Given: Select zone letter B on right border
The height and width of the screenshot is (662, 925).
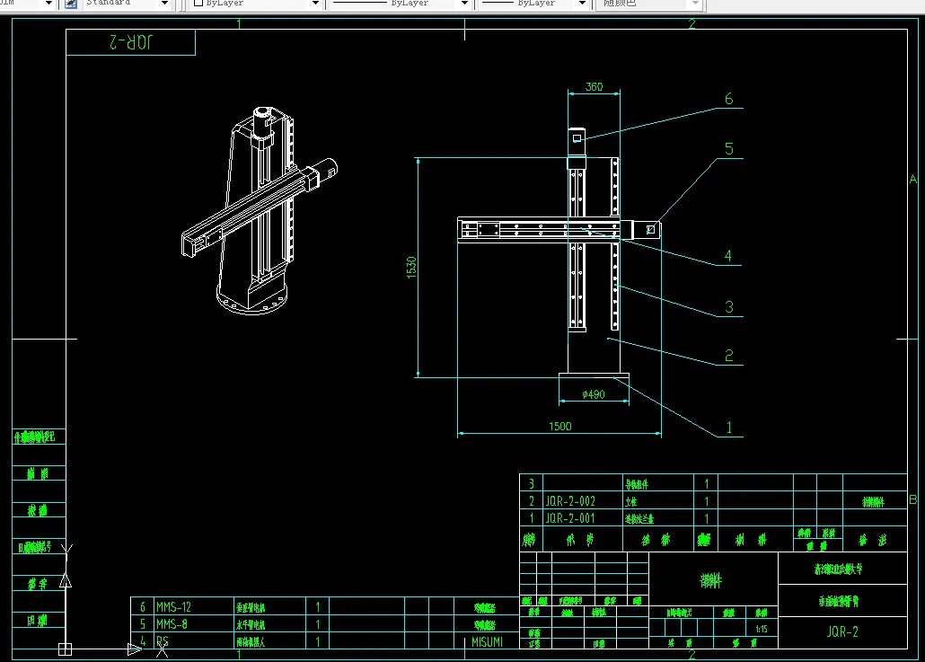Looking at the screenshot, I should (x=913, y=499).
